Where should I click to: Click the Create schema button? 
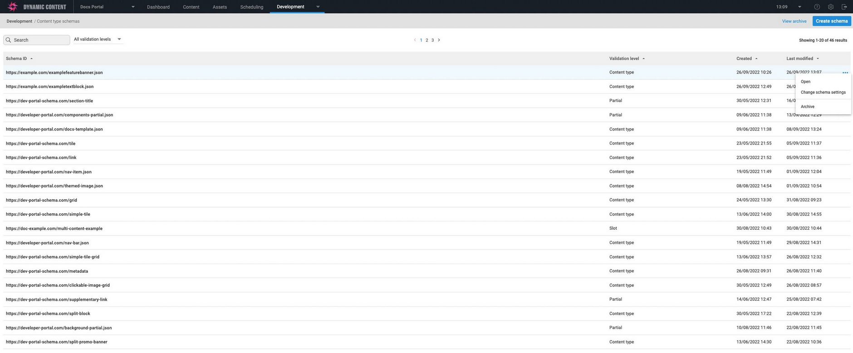click(x=831, y=21)
